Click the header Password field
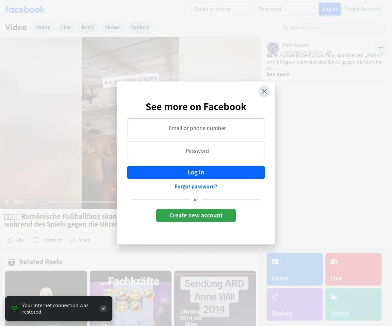The height and width of the screenshot is (326, 392). point(285,9)
